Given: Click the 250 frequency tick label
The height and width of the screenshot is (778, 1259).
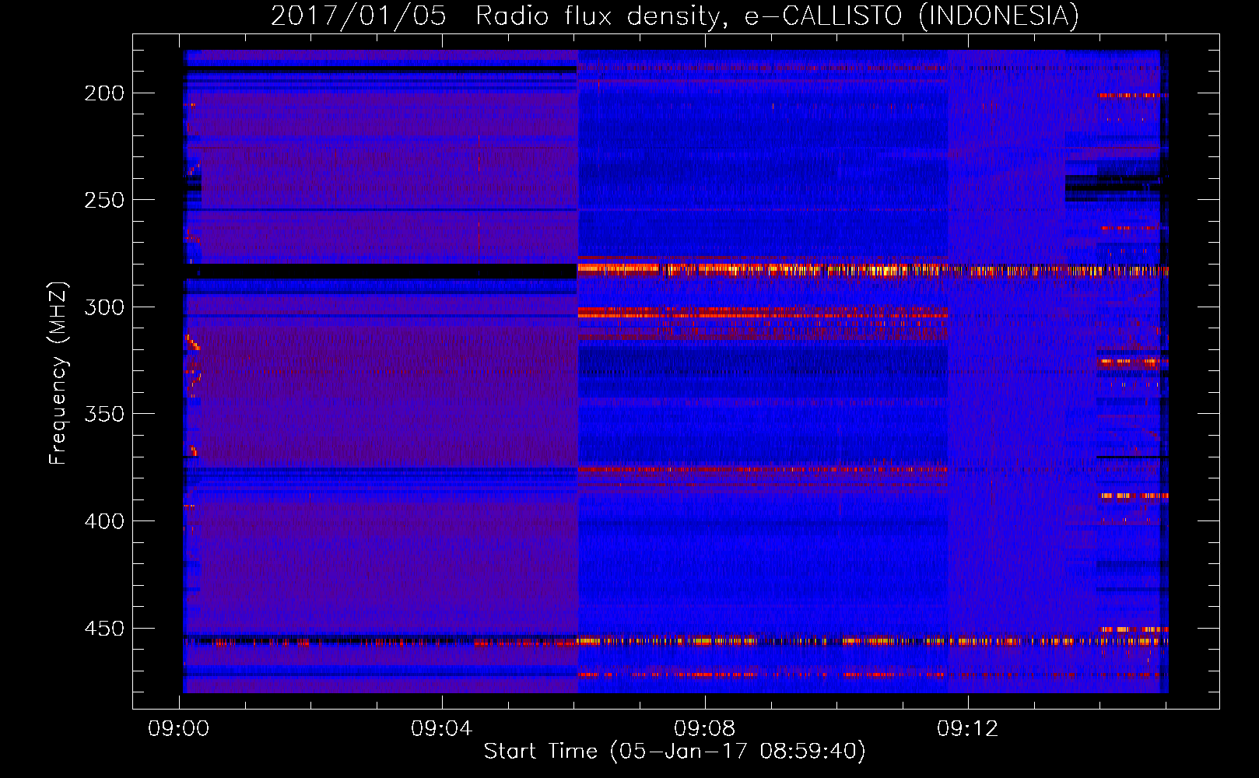Looking at the screenshot, I should [104, 200].
